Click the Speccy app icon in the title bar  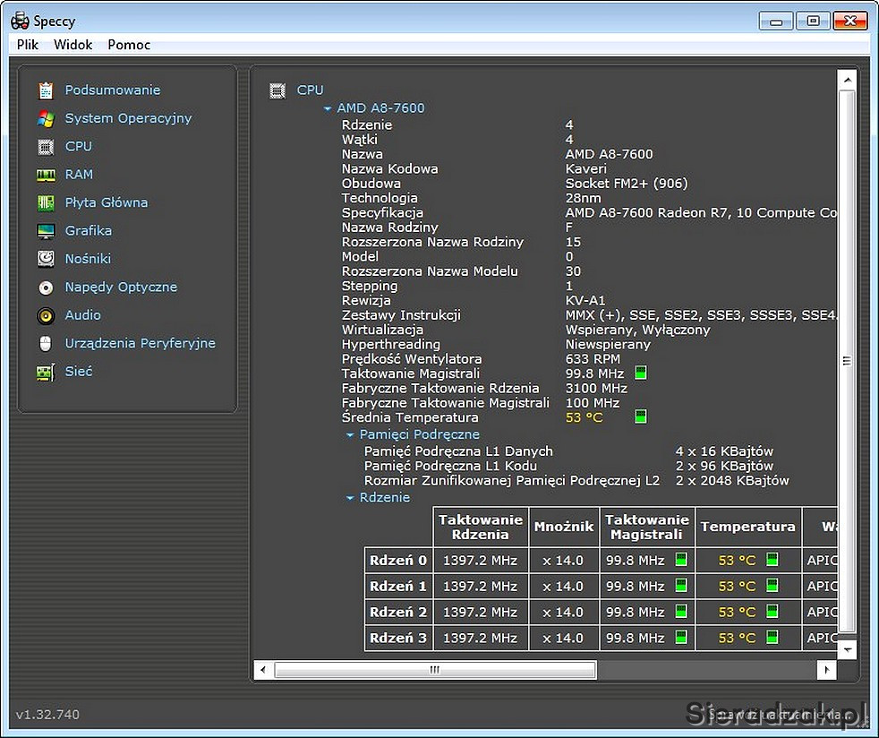pos(21,21)
